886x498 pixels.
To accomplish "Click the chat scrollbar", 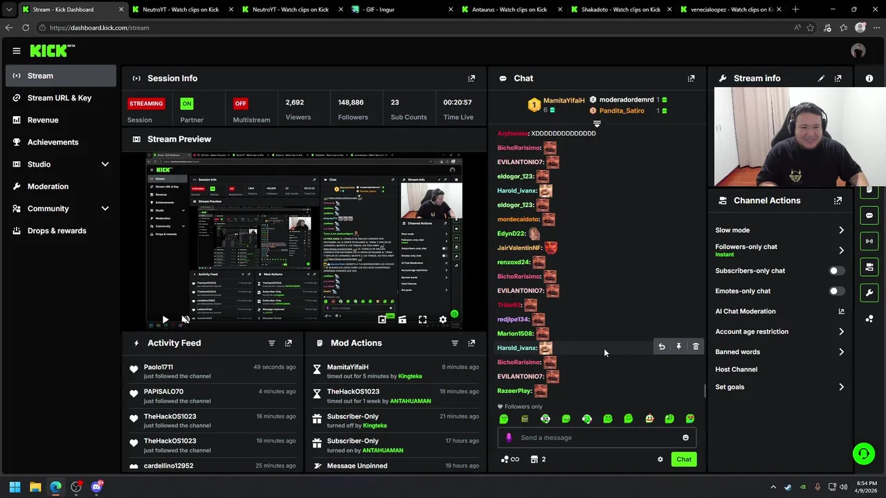I will 705,391.
